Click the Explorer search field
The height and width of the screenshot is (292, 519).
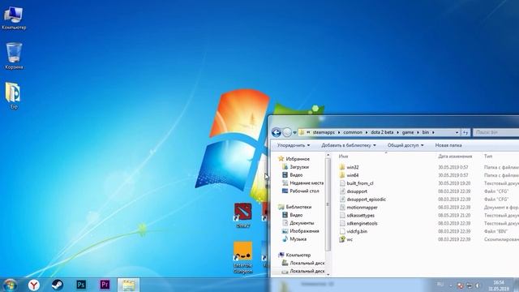(495, 132)
